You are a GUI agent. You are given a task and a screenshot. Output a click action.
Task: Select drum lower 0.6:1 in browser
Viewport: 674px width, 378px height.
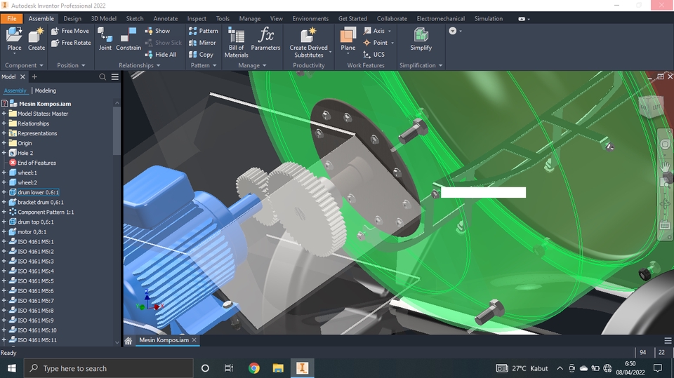[x=38, y=192]
